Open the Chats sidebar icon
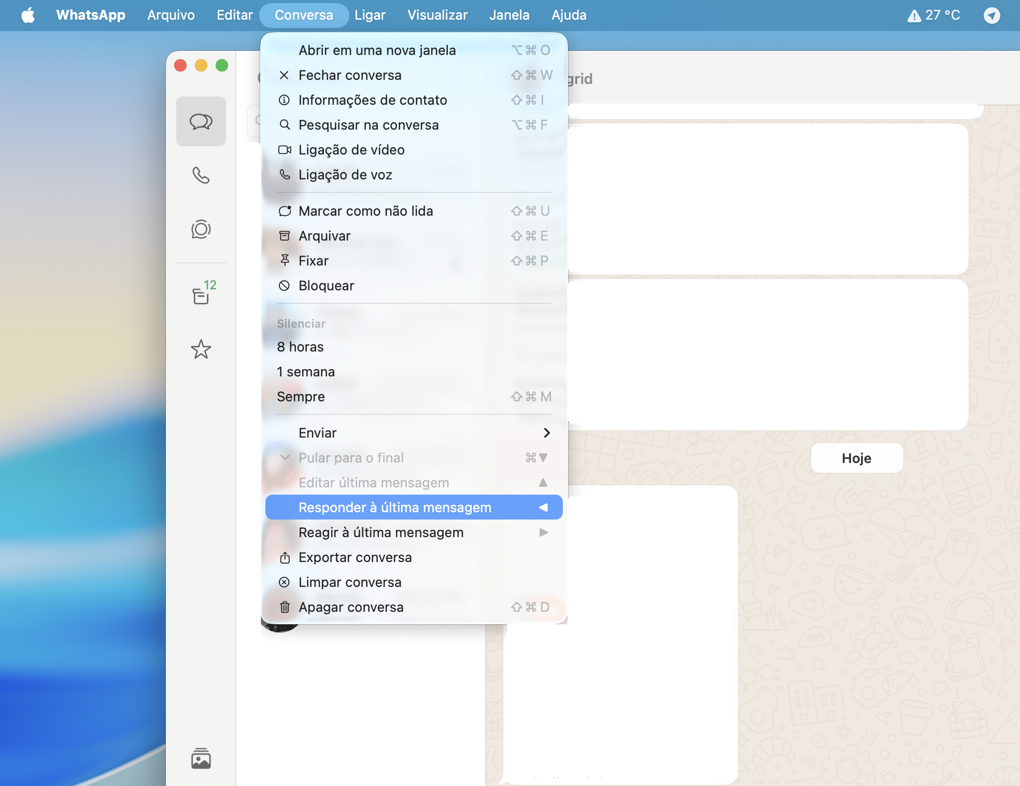The height and width of the screenshot is (786, 1020). tap(201, 121)
